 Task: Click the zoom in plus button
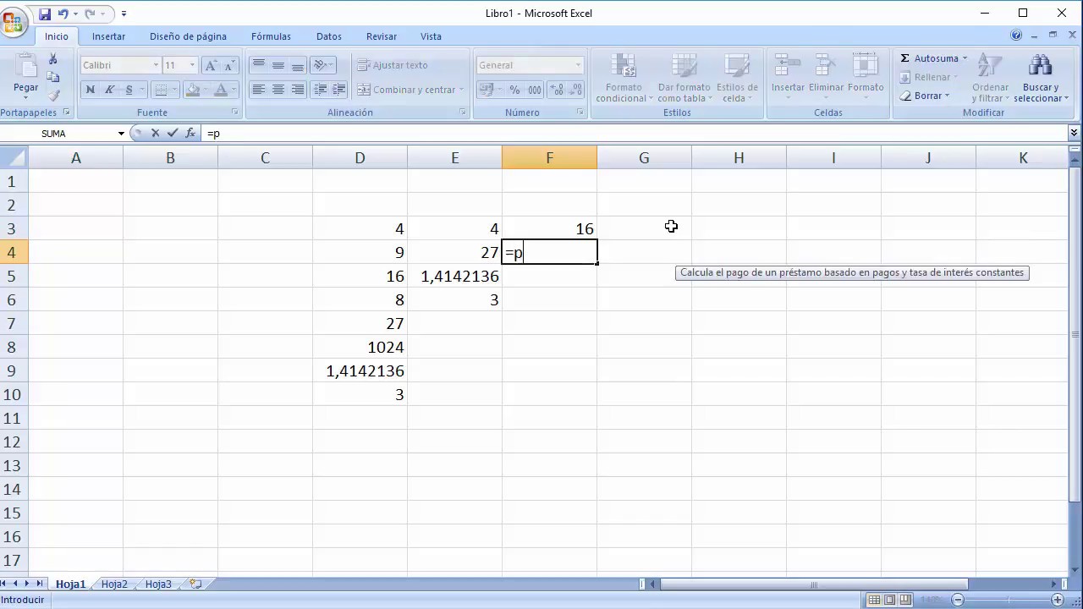(1057, 600)
